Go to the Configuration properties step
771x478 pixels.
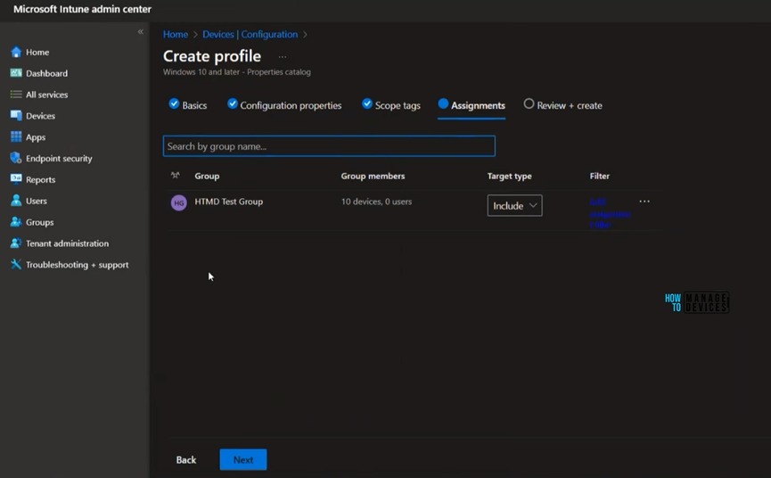[284, 105]
